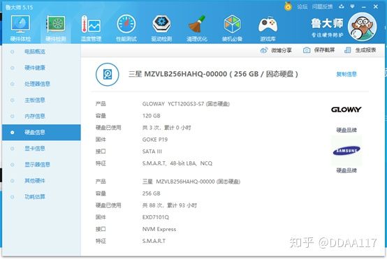Minimize the 鲁大师 window
The image size is (387, 259).
[364, 7]
